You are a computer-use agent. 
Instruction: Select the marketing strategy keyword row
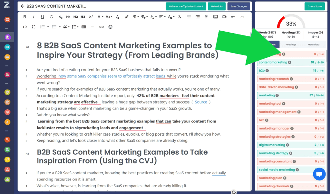point(291,153)
